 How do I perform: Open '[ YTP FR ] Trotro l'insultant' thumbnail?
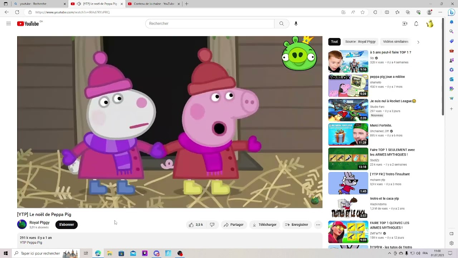pos(348,183)
